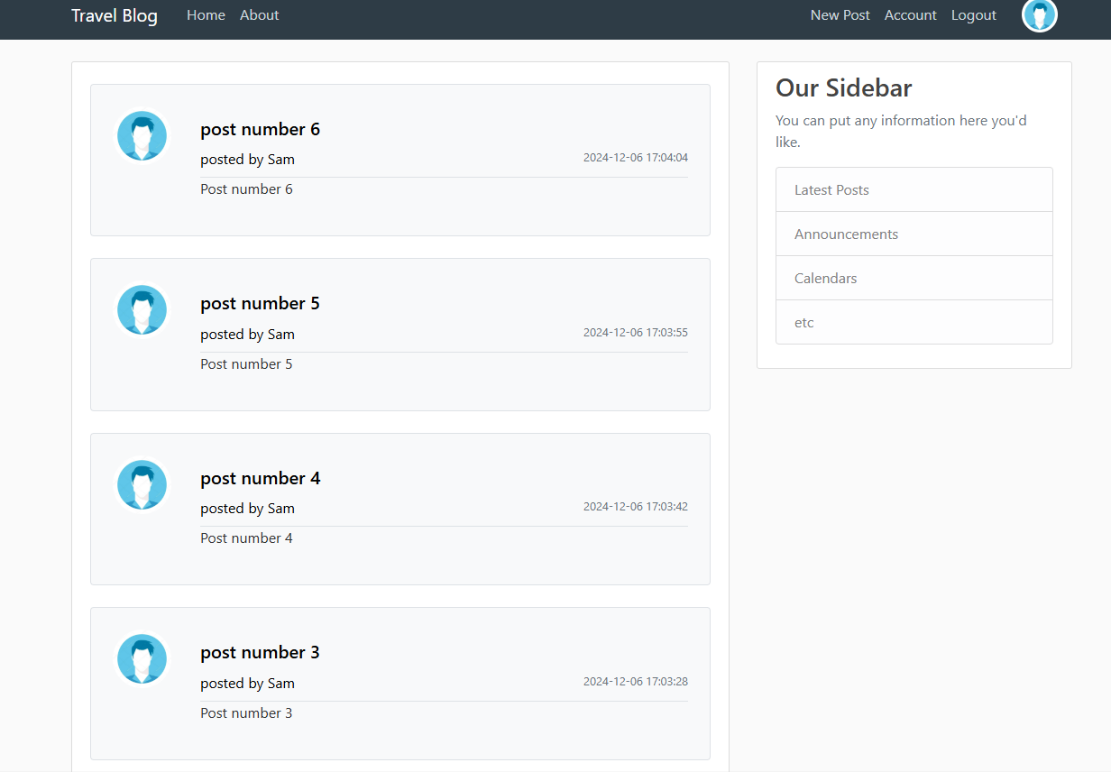Click the body text 'Post number 5'
Image resolution: width=1111 pixels, height=772 pixels.
point(246,364)
